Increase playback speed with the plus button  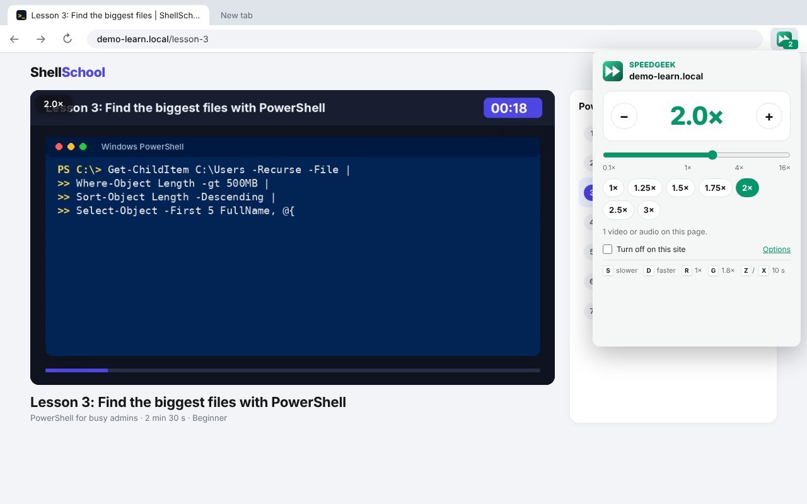pos(769,116)
